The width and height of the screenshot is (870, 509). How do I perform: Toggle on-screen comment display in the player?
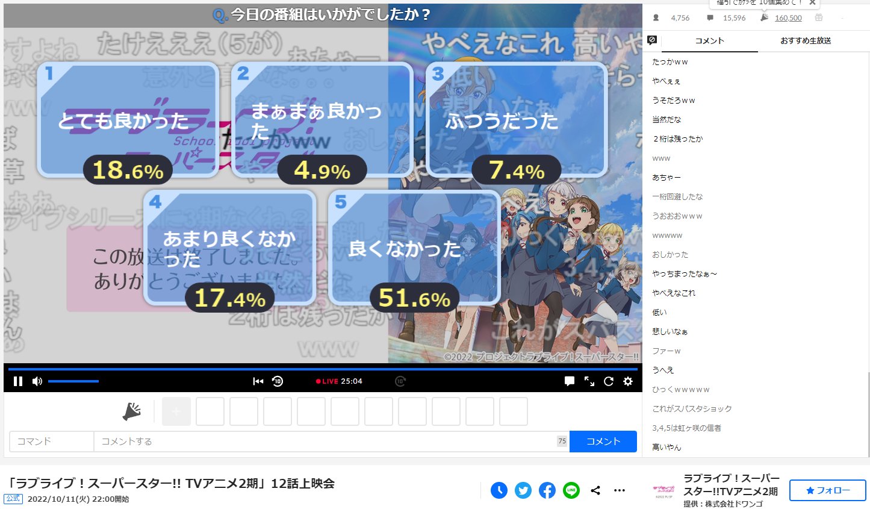click(570, 381)
